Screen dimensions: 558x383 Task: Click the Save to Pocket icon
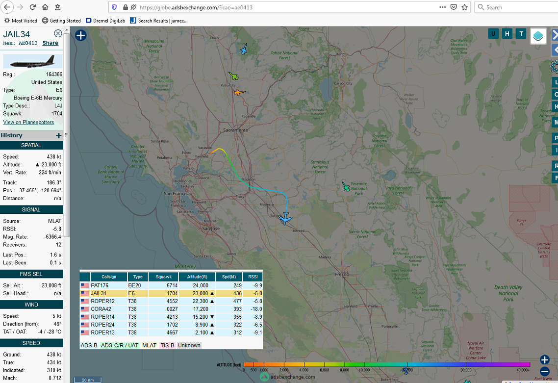[454, 7]
